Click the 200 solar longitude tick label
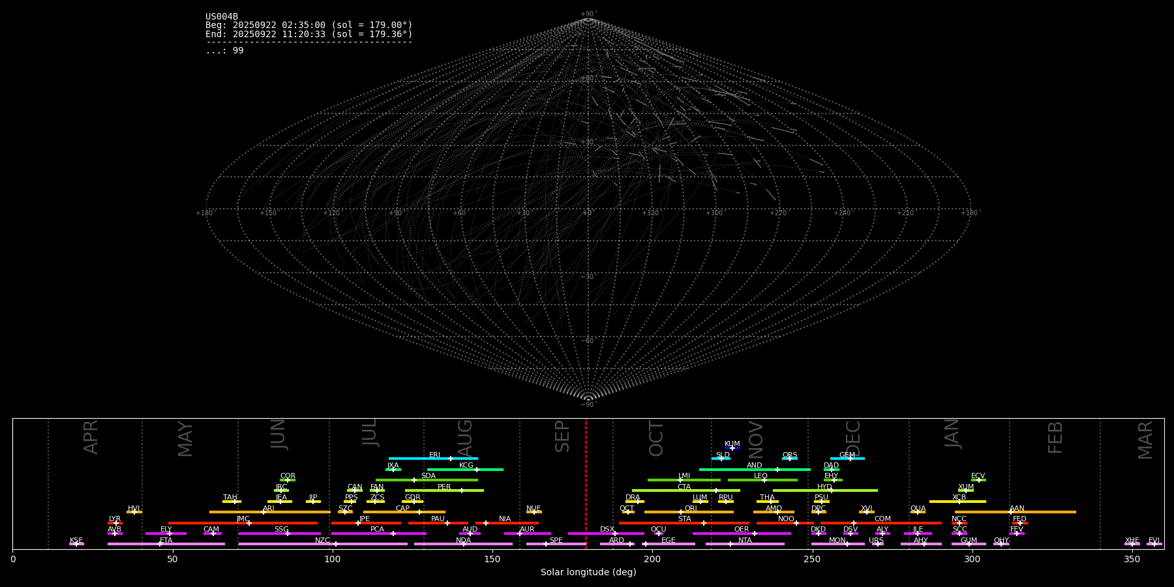 652,559
